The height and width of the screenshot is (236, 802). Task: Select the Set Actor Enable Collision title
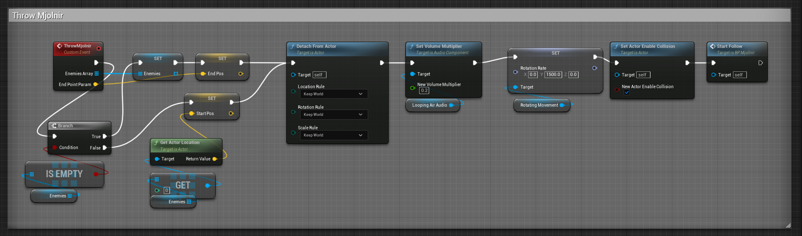[x=648, y=46]
